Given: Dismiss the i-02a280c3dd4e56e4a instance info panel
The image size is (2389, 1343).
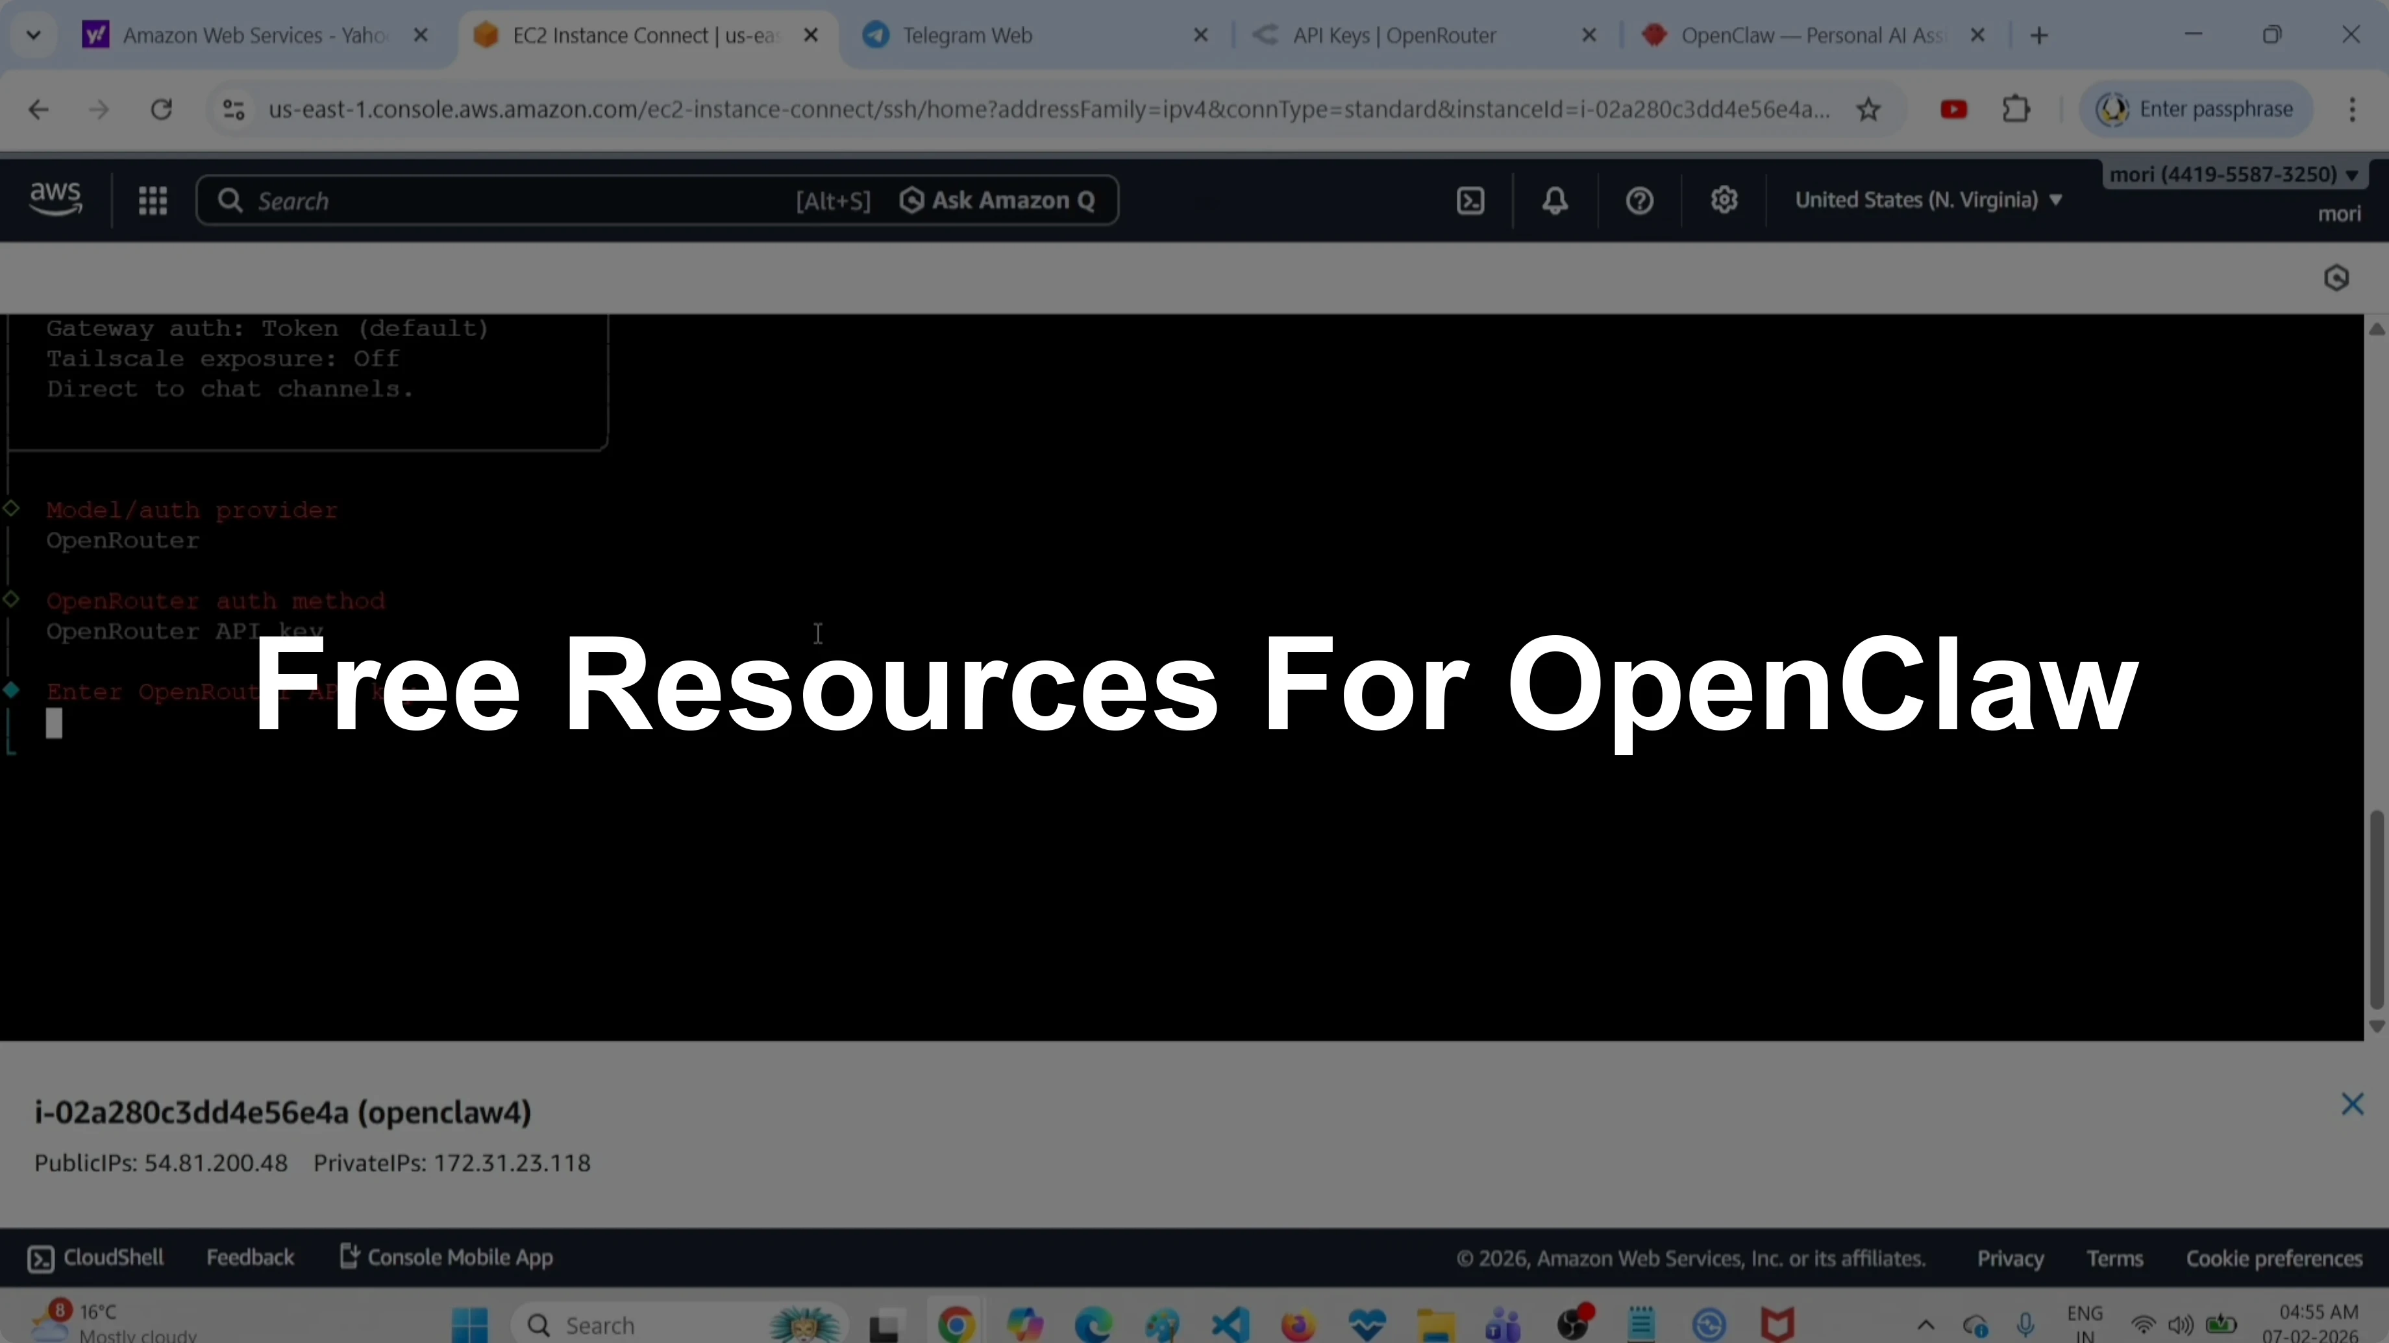Looking at the screenshot, I should [x=2353, y=1104].
